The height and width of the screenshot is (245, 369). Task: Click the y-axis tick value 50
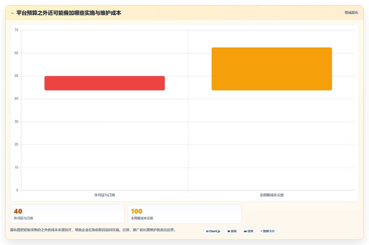point(16,76)
